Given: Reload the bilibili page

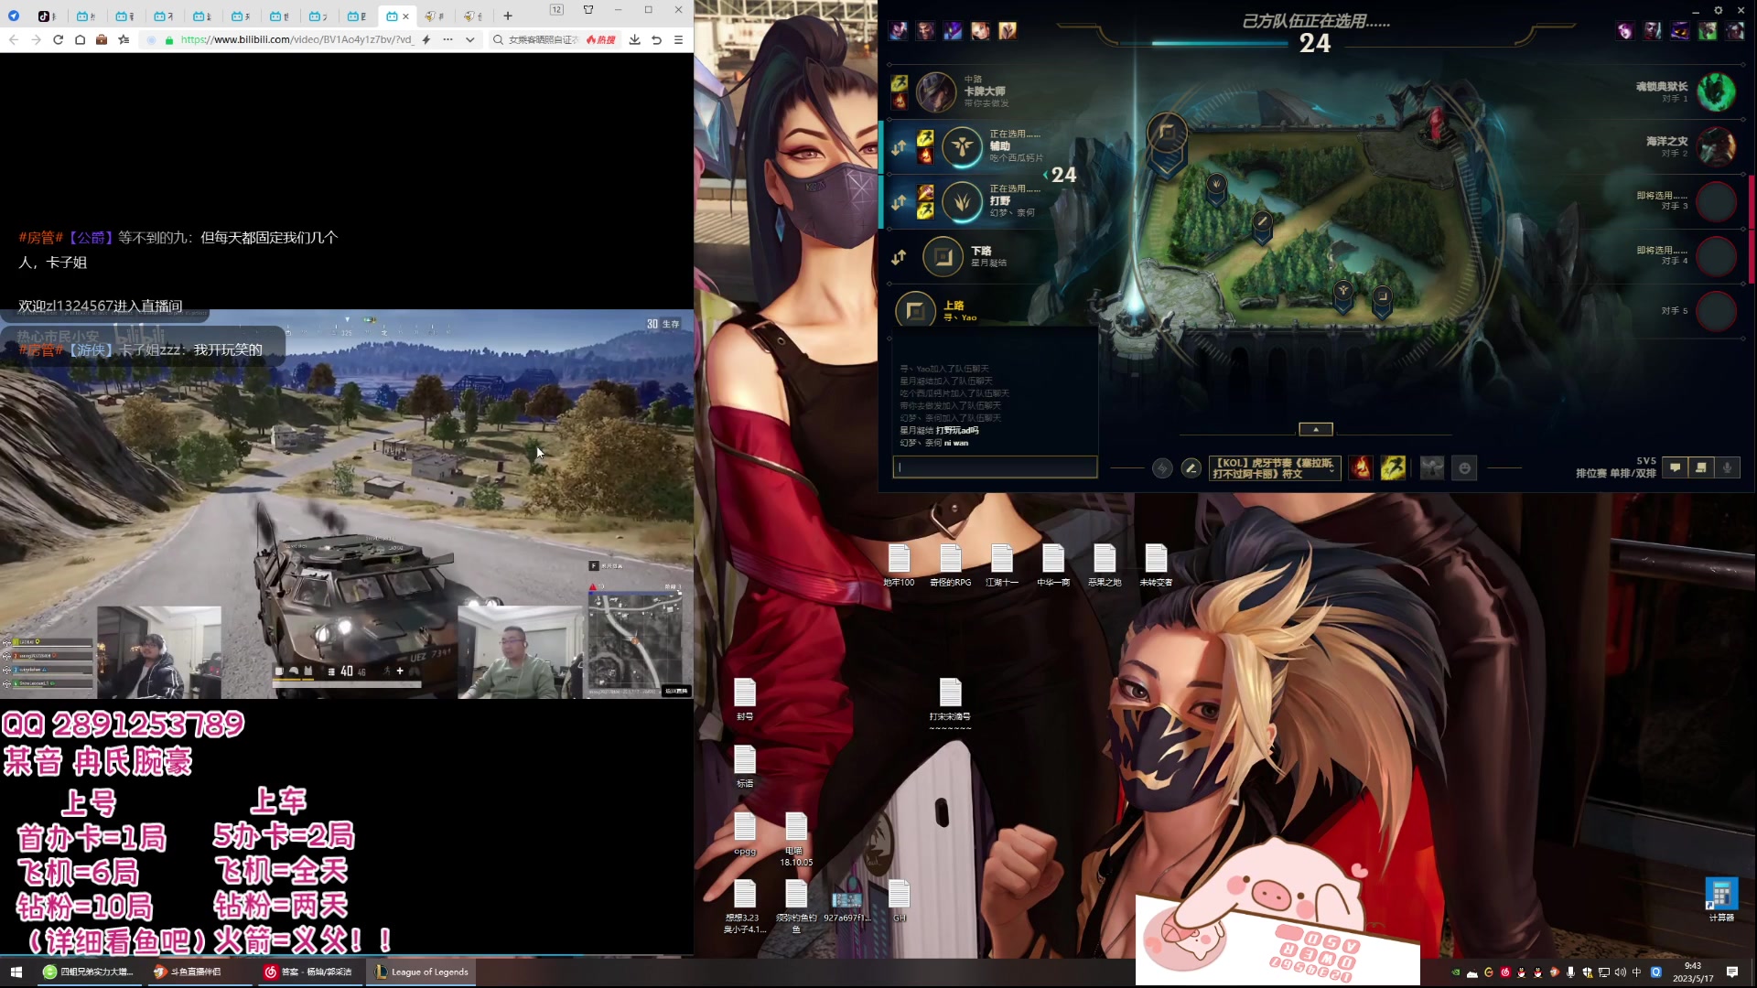Looking at the screenshot, I should pyautogui.click(x=58, y=39).
